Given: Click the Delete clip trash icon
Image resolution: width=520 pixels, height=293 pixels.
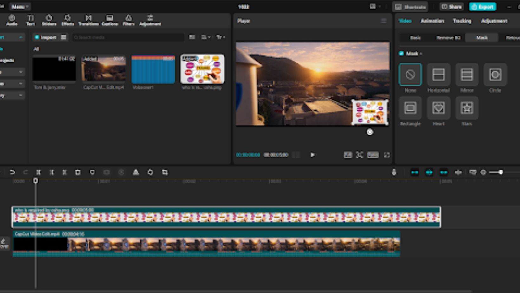Looking at the screenshot, I should coord(78,172).
